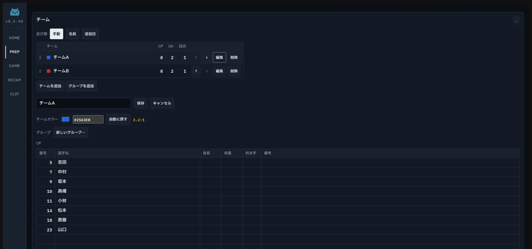The width and height of the screenshot is (532, 249).
Task: Move チームB up with arrow icon
Action: pos(196,71)
